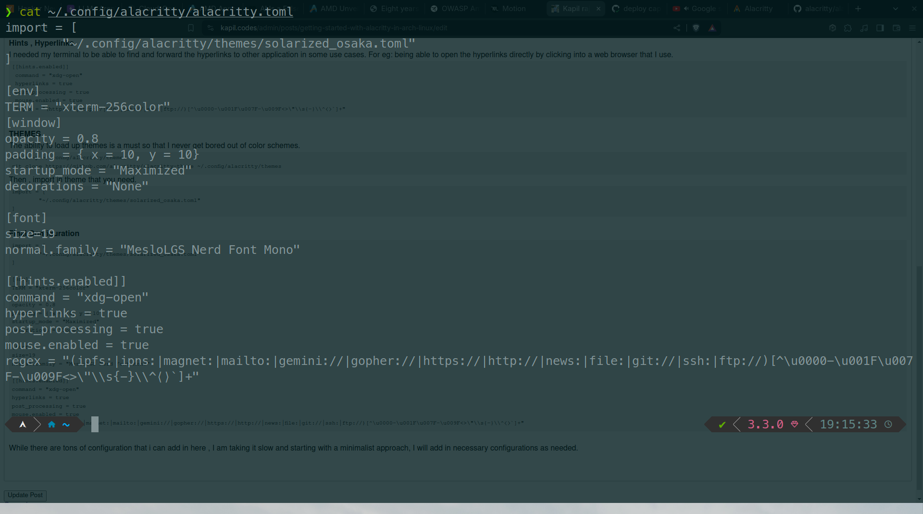923x514 pixels.
Task: Click the page vertical scrollbar
Action: click(919, 269)
